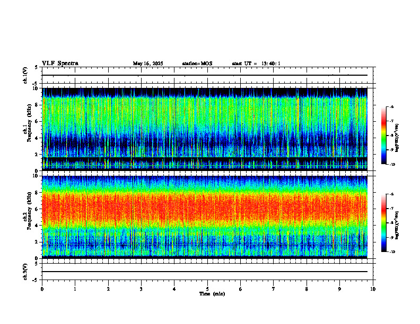Click the "2" kHz tick on ch.2 frequency axis

tap(37, 242)
